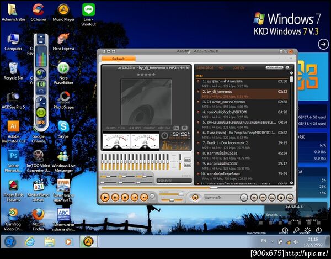Click the AIMP taskbar button
Image resolution: width=331 pixels, height=259 pixels.
pyautogui.click(x=88, y=241)
